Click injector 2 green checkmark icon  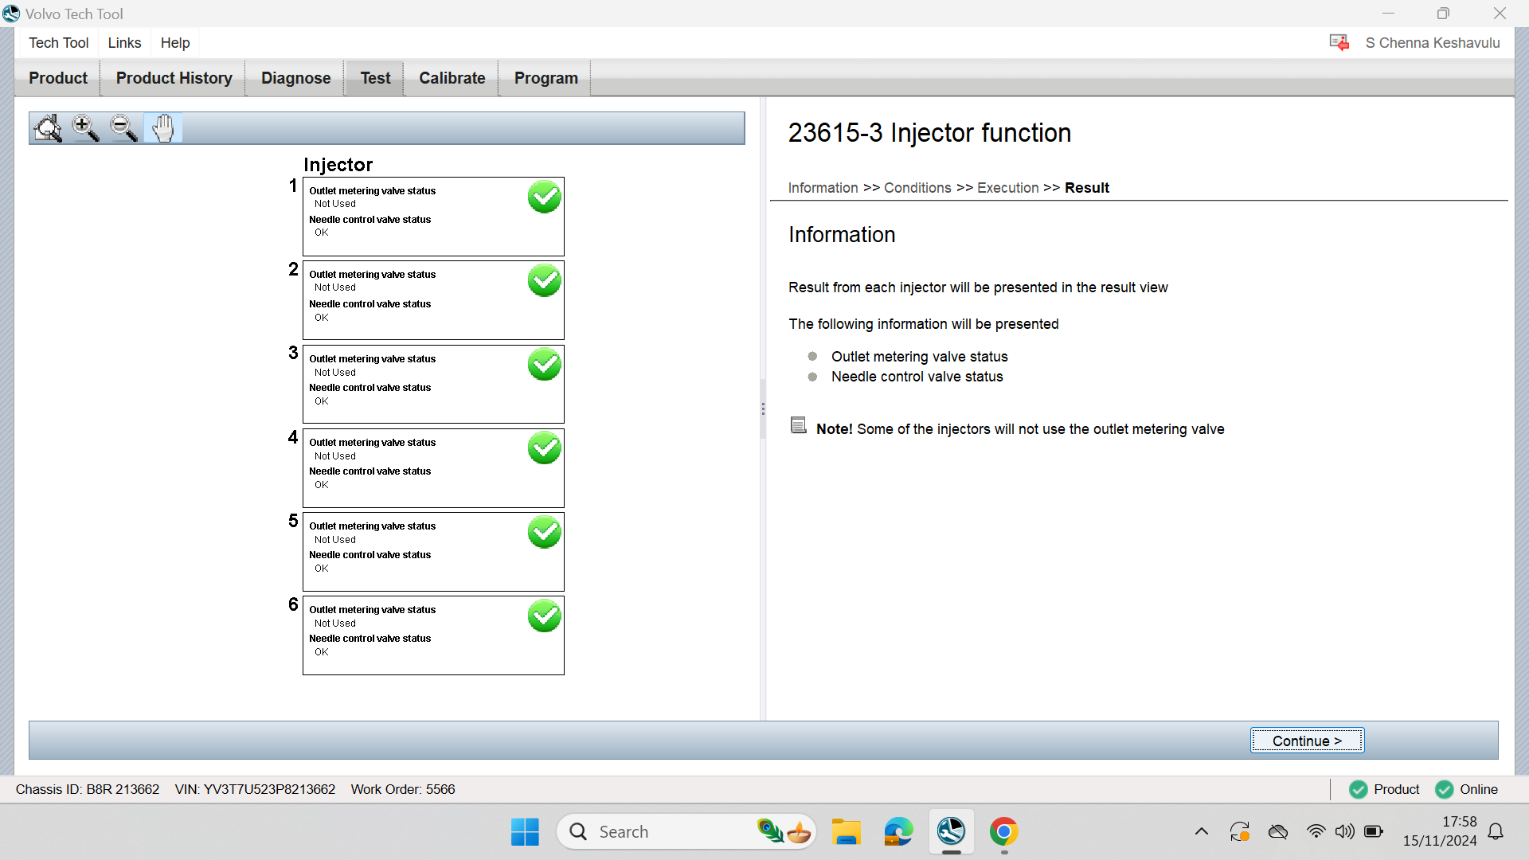pos(545,280)
